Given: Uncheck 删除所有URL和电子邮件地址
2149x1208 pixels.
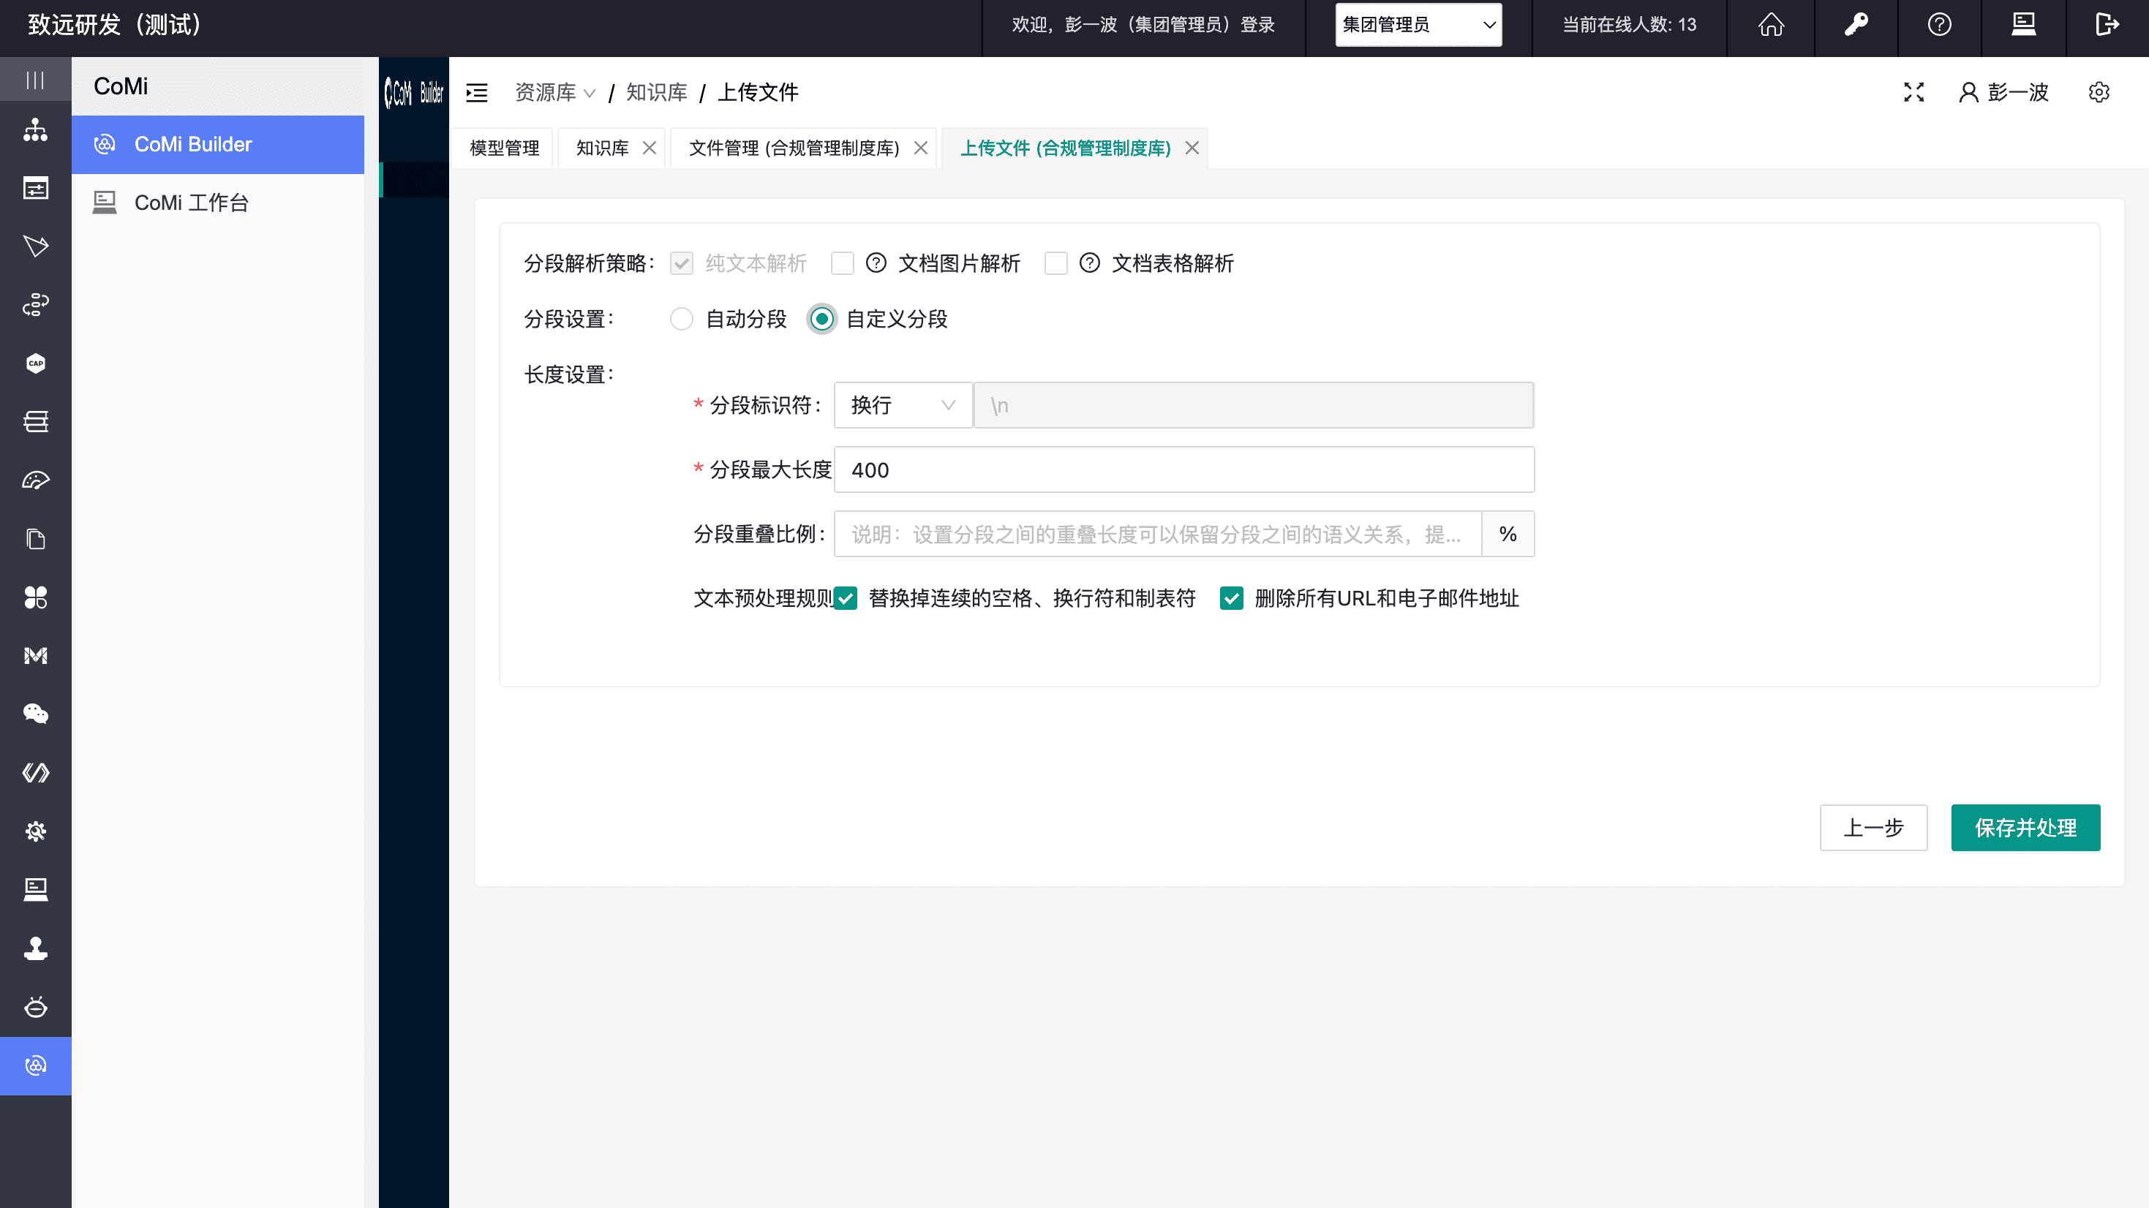Looking at the screenshot, I should [x=1231, y=598].
